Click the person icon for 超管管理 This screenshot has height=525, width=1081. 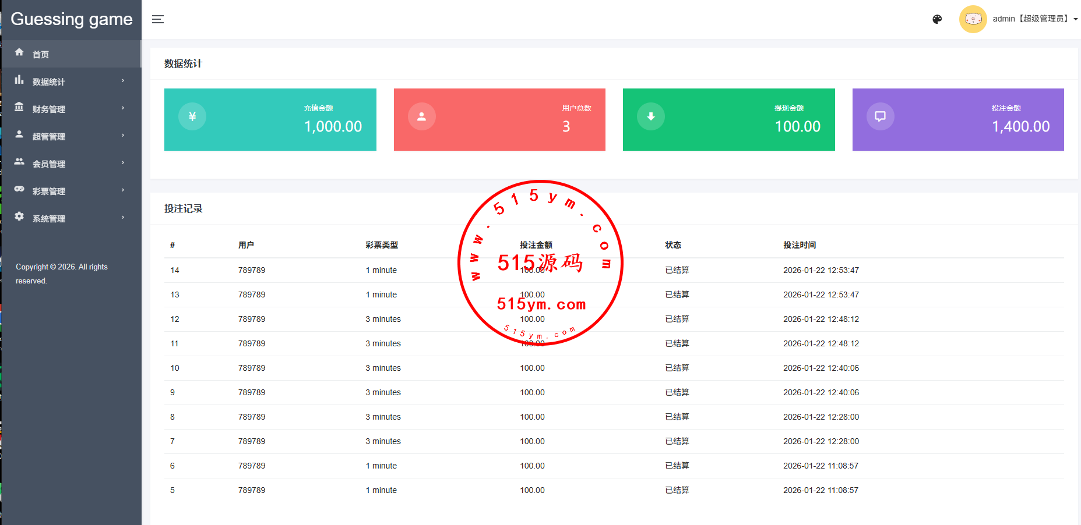[x=19, y=134]
